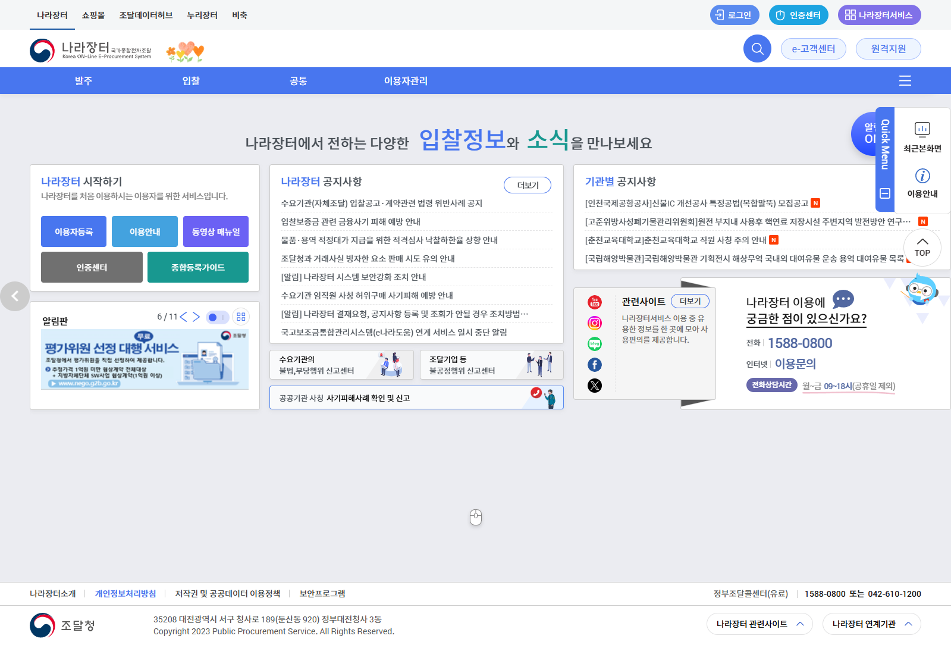Screen dimensions: 951x645
Task: Open 수요기관의 불법,부당행위 신고센터 banner
Action: 341,365
